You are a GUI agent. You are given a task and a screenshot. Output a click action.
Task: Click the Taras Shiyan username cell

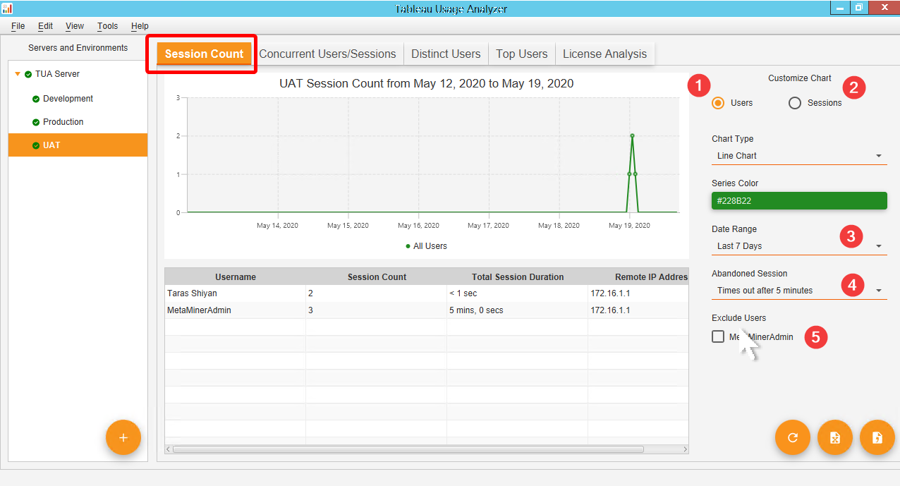pyautogui.click(x=236, y=293)
